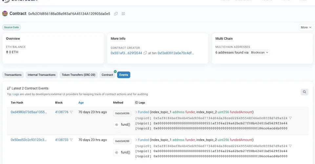The image size is (315, 164).
Task: Click the Source Code badge
Action: pos(11,27)
